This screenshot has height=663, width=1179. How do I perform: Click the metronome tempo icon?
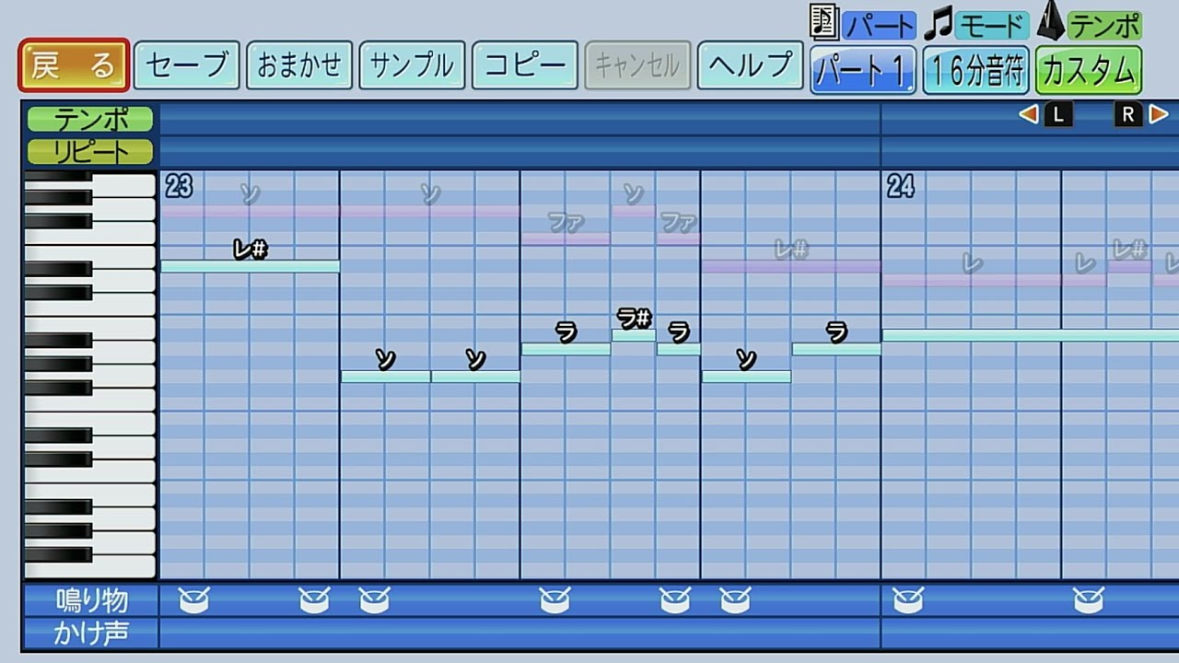pyautogui.click(x=1050, y=20)
